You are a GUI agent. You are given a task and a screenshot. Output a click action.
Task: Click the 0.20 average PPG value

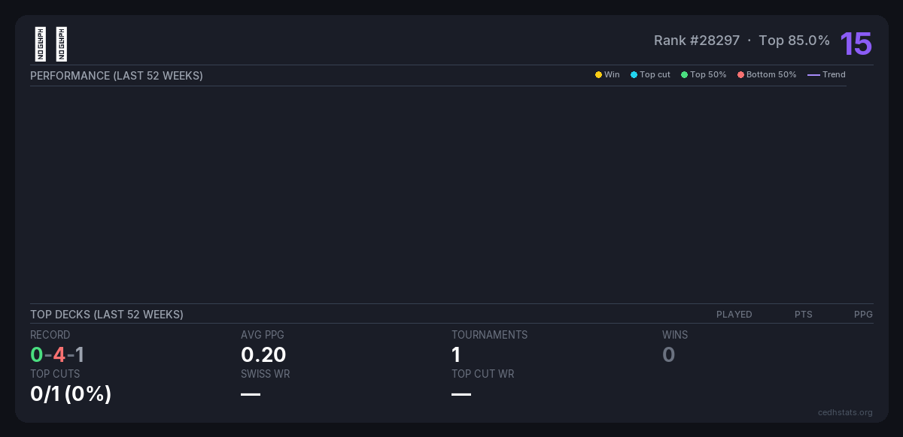[263, 354]
